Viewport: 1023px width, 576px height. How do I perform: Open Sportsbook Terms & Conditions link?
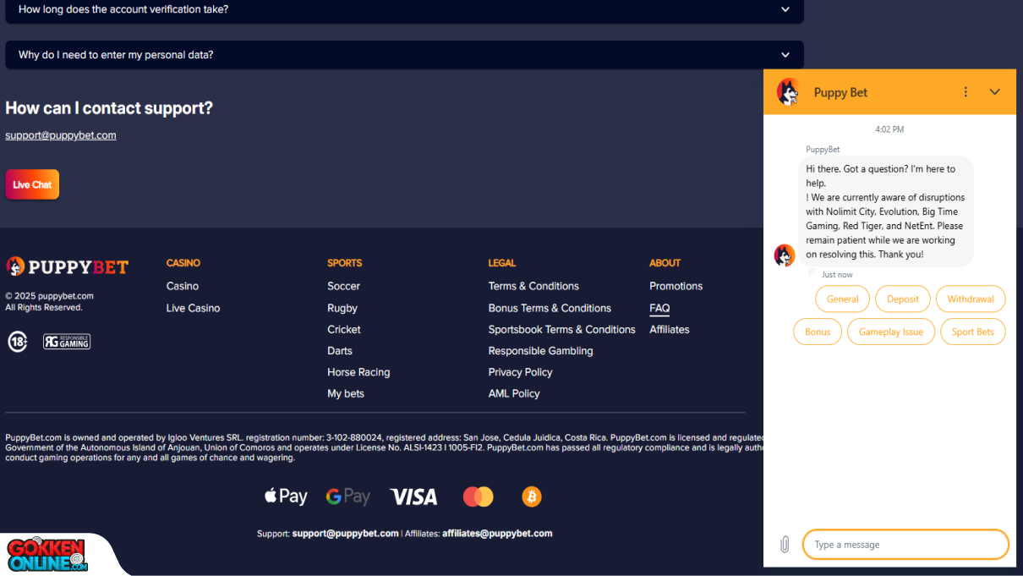coord(561,329)
